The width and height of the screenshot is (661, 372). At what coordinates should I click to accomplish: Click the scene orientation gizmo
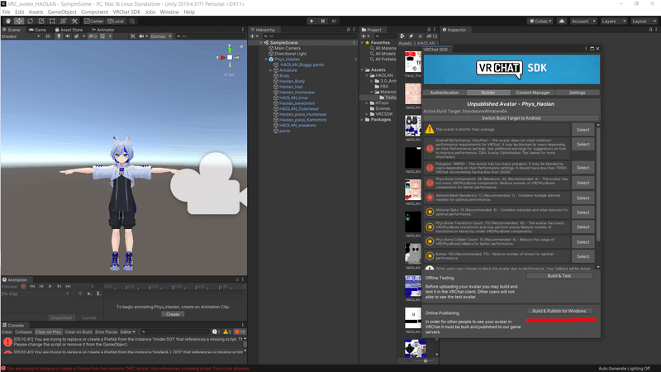click(230, 57)
